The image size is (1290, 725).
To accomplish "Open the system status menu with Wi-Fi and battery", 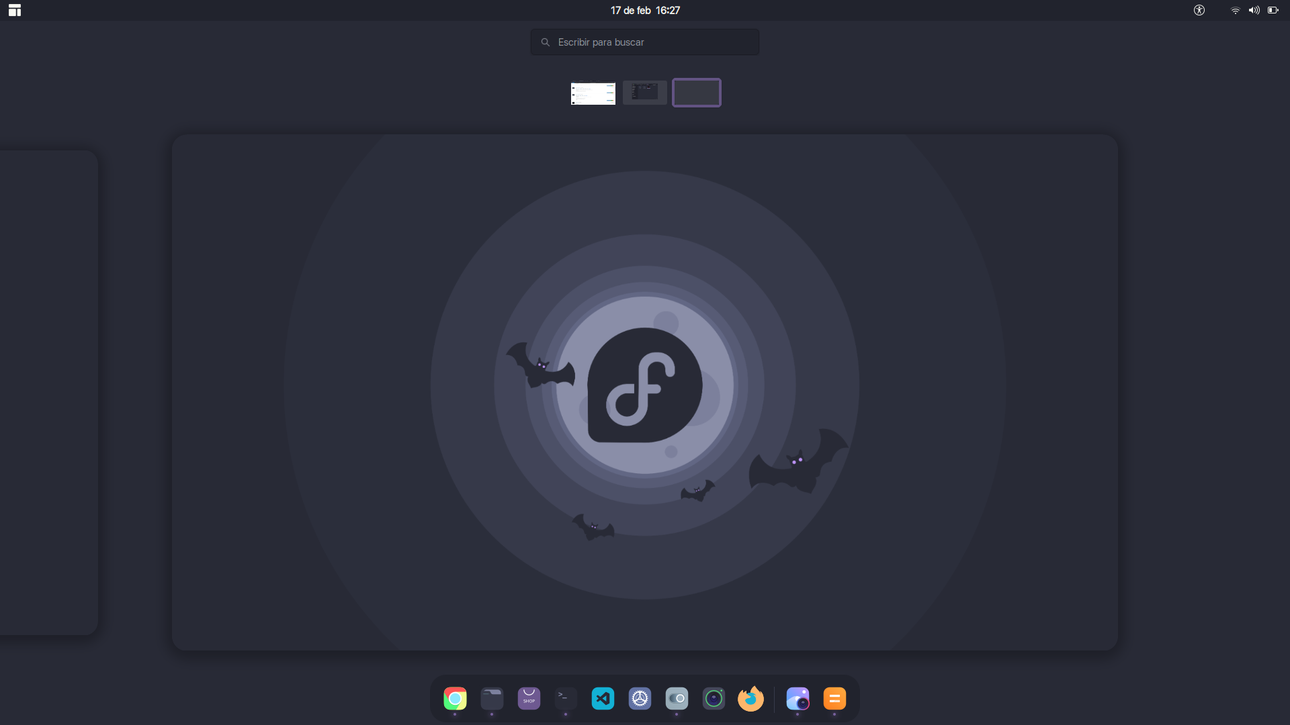I will point(1254,10).
